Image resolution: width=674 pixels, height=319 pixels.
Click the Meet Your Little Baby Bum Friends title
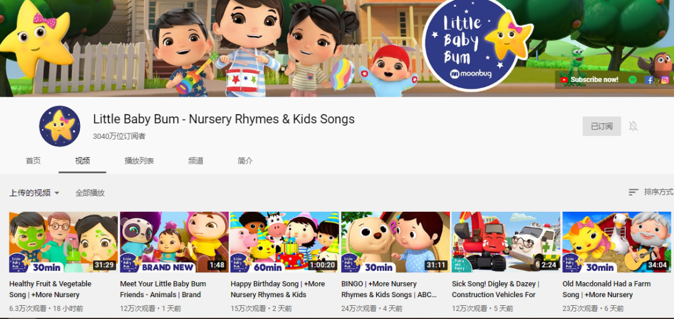click(x=163, y=289)
